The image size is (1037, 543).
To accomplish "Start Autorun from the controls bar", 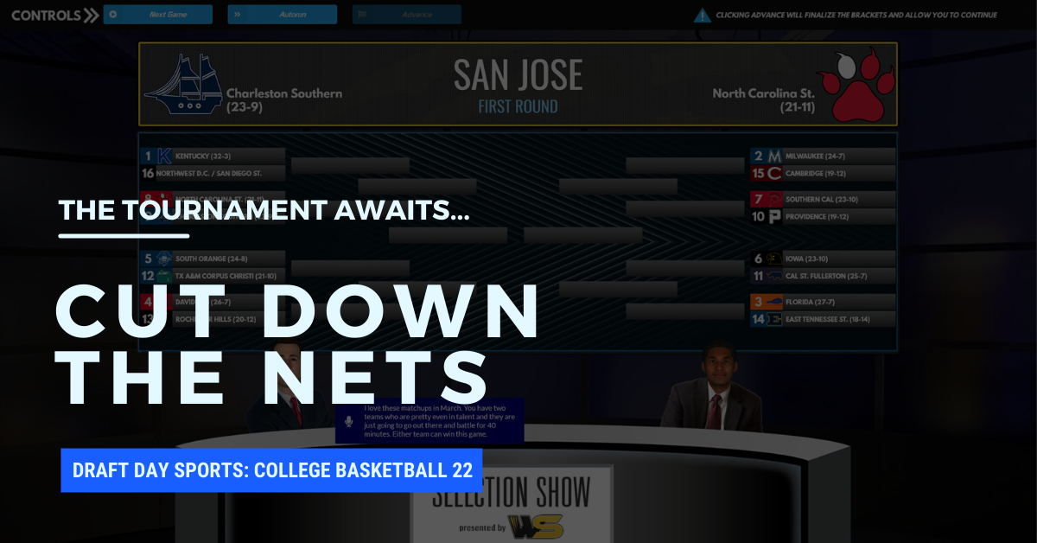I will 283,15.
